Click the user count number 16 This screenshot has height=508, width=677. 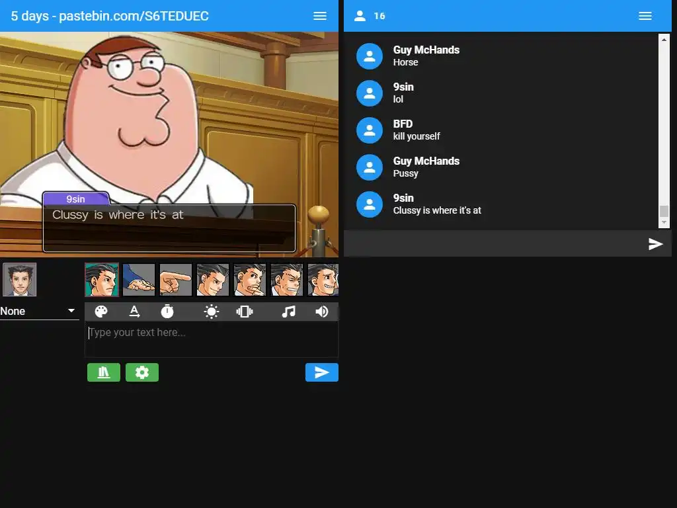click(379, 16)
